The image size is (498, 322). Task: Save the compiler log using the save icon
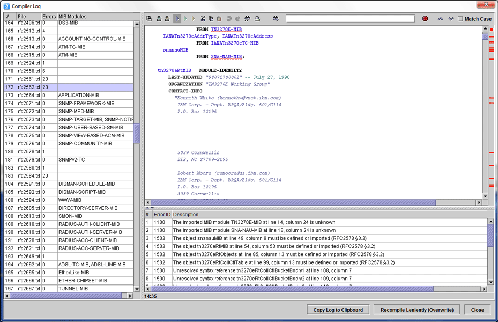click(148, 18)
